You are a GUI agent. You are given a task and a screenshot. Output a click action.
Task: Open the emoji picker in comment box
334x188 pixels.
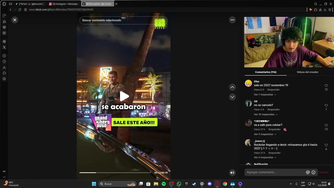click(x=314, y=172)
